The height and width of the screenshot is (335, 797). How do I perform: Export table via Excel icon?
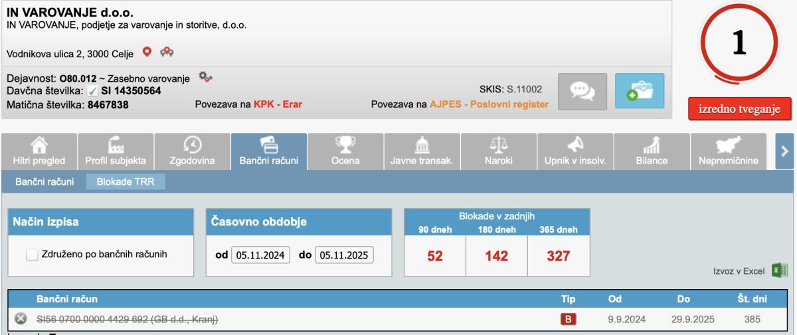click(x=780, y=271)
